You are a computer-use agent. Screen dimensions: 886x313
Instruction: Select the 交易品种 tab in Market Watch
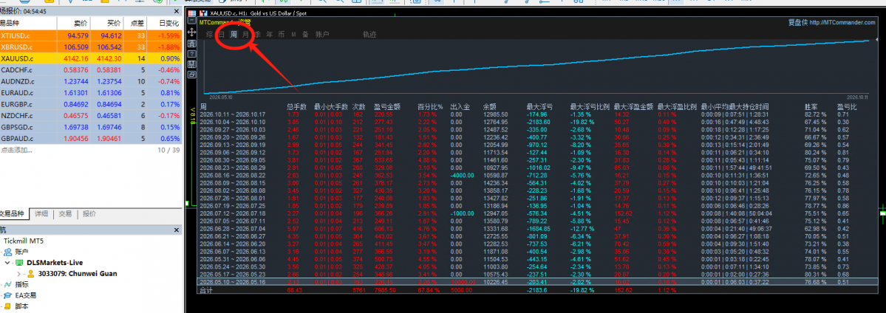pos(13,214)
